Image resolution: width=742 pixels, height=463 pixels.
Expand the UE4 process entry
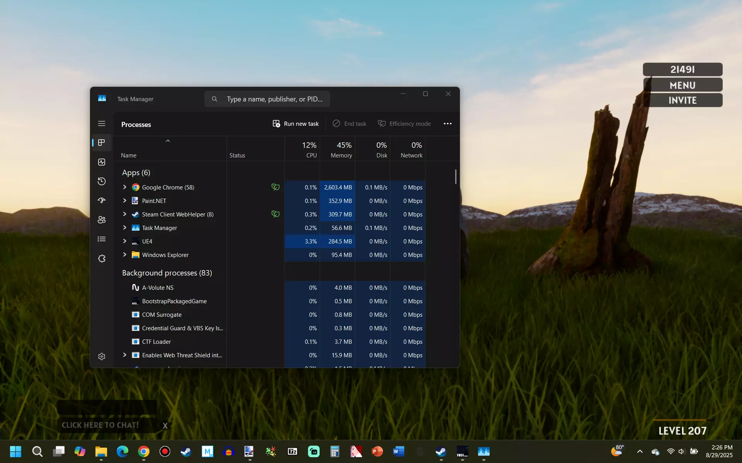[x=124, y=241]
